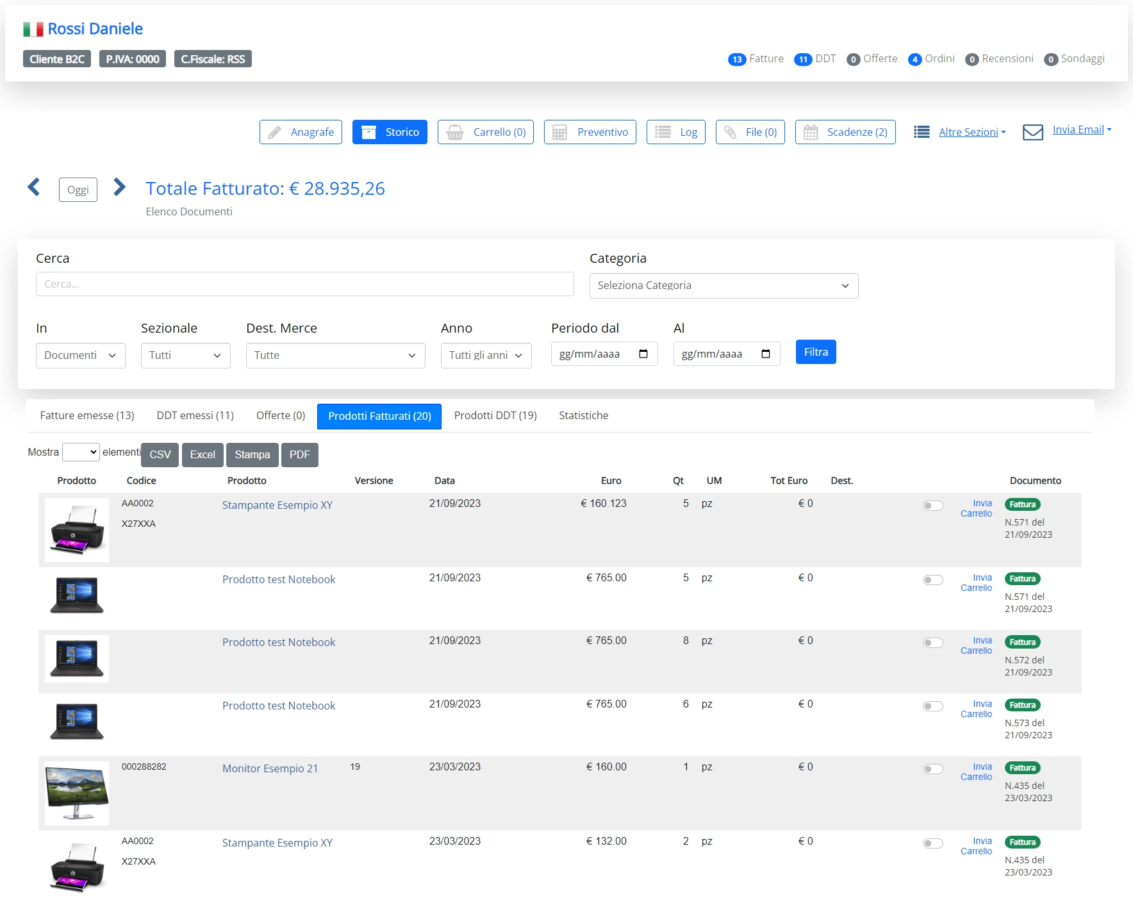Click the envelope icon for Invia Email

1032,132
